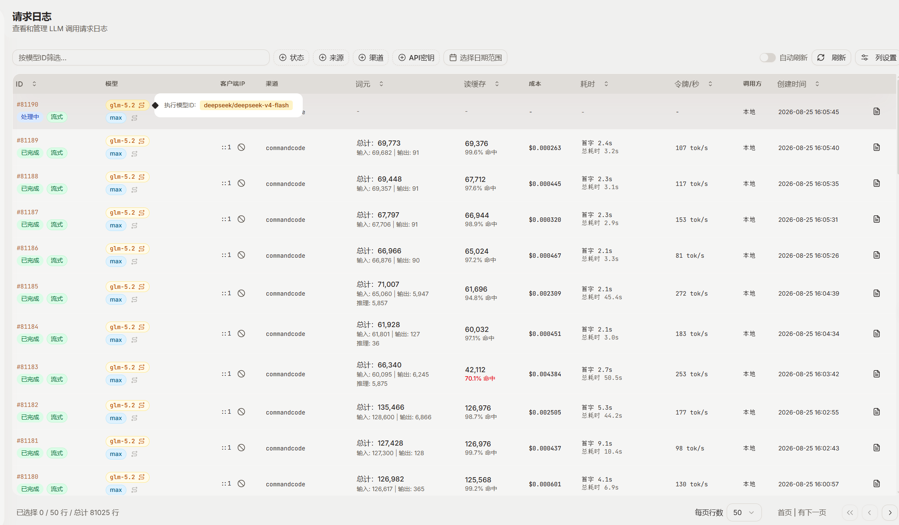Click blocked IP icon in row #81183

tap(241, 374)
